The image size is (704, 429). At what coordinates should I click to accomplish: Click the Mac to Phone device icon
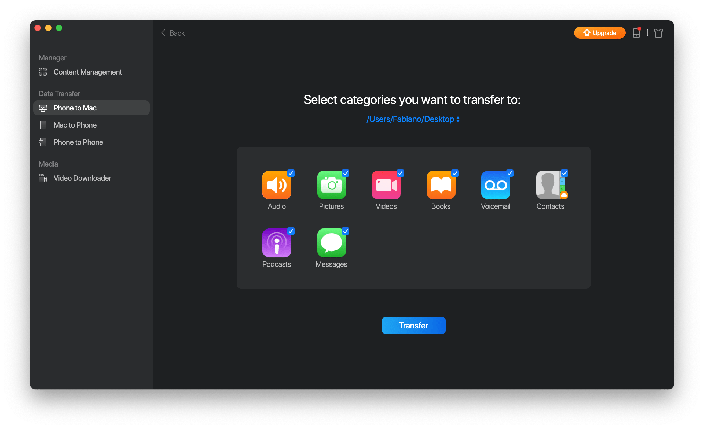click(43, 125)
